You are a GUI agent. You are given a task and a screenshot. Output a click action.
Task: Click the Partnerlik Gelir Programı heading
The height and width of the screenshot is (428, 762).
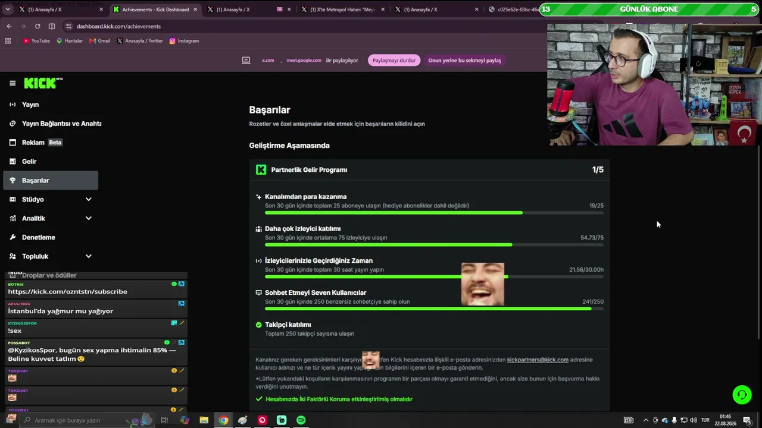click(309, 170)
